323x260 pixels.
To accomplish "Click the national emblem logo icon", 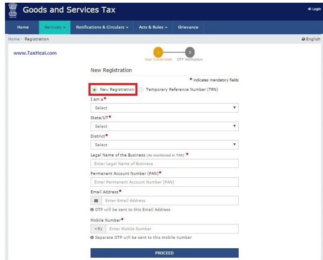I will click(x=13, y=10).
